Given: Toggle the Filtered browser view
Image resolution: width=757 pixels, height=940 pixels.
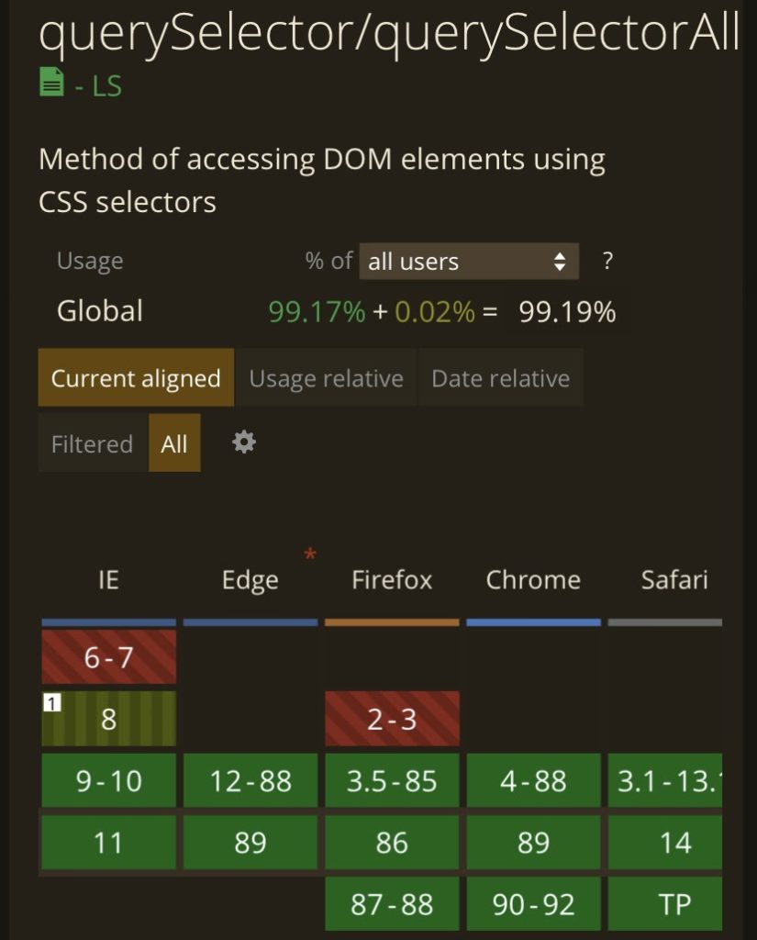Looking at the screenshot, I should pos(93,443).
